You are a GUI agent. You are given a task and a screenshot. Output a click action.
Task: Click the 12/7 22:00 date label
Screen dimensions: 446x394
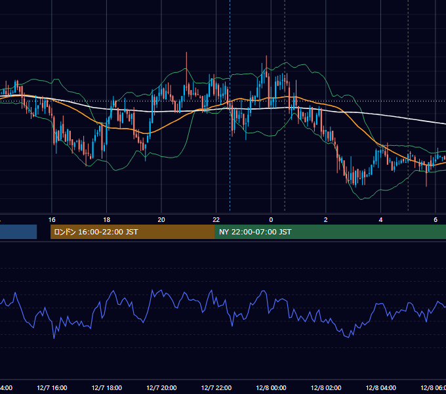click(216, 388)
